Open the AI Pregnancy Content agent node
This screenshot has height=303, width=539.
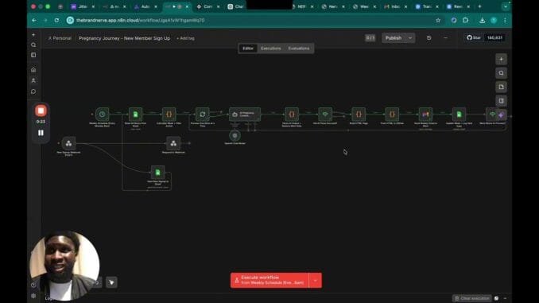click(245, 115)
